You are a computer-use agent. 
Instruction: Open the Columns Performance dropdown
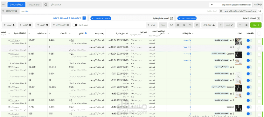click(61, 25)
